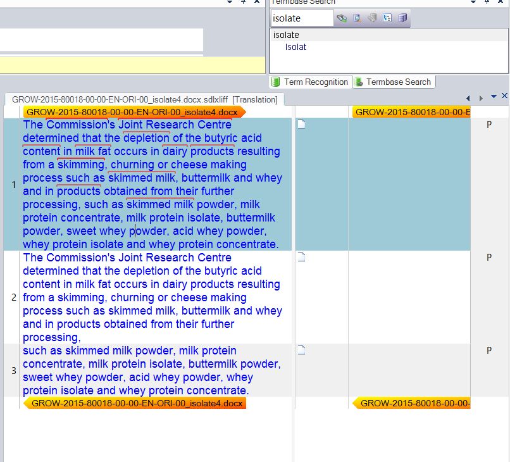Select the isolate4.docx.sdlxliff document tab
The width and height of the screenshot is (510, 462).
[144, 99]
